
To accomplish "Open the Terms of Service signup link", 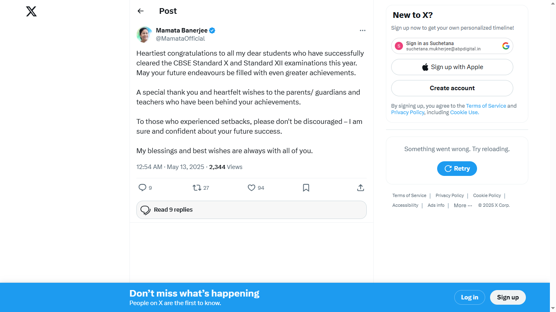I will [x=486, y=106].
